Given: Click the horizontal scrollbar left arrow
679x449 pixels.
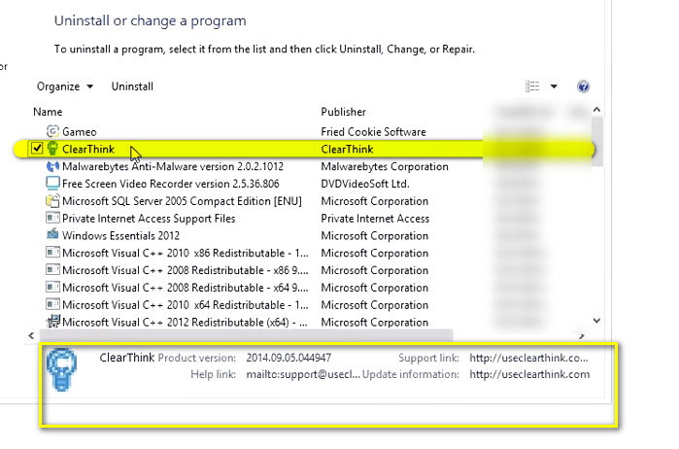Looking at the screenshot, I should tap(39, 333).
